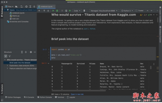Debug the cell with the green bug icon
The height and width of the screenshot is (103, 162).
[57, 11]
